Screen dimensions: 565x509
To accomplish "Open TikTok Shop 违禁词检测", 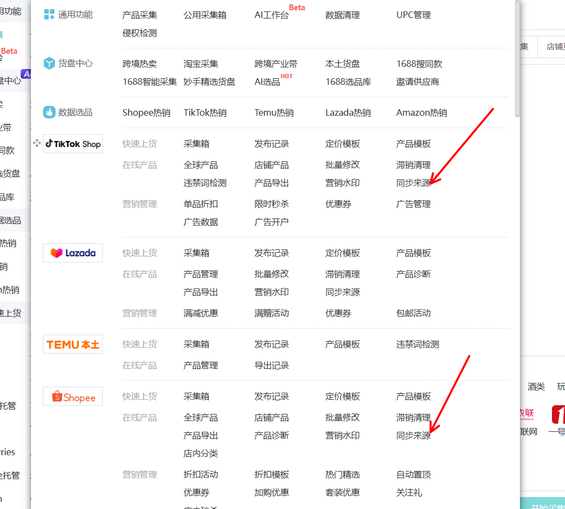I will tap(205, 183).
